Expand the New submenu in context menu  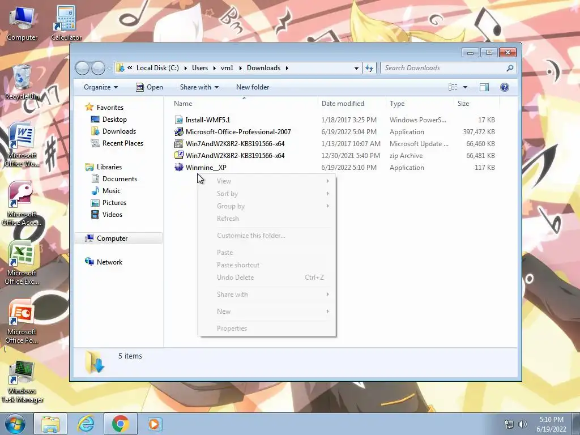pos(327,312)
